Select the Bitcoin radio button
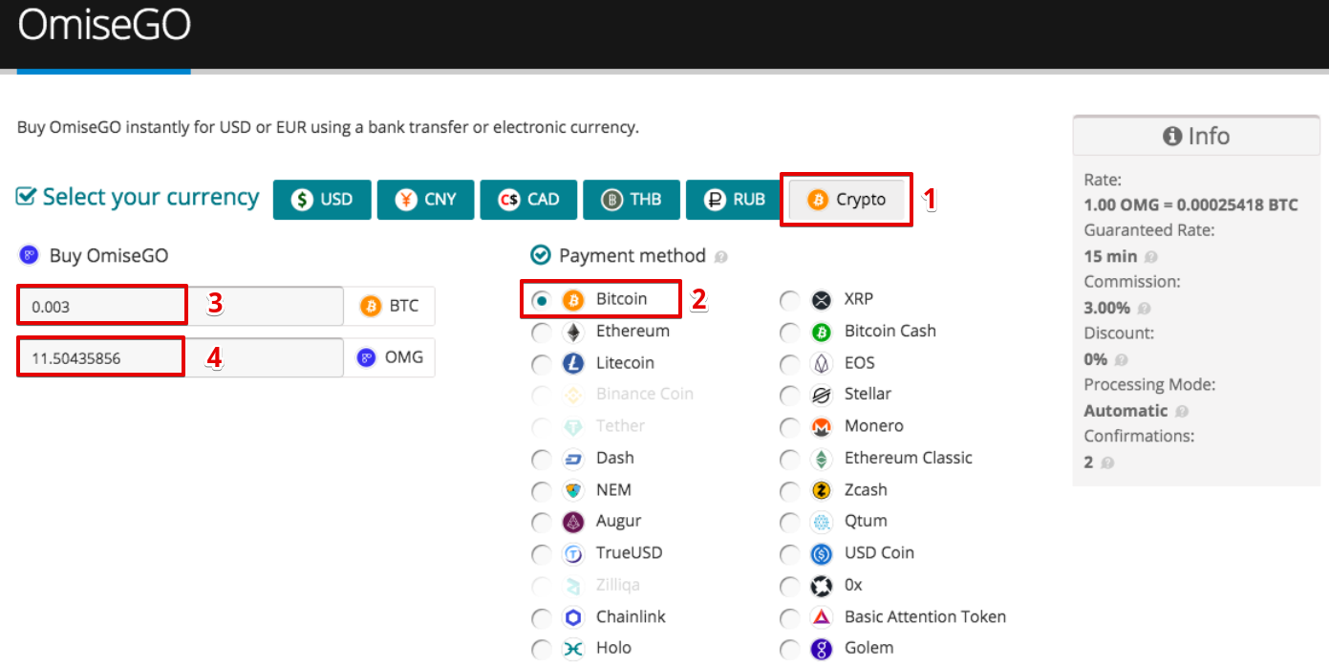1329x667 pixels. coord(542,300)
